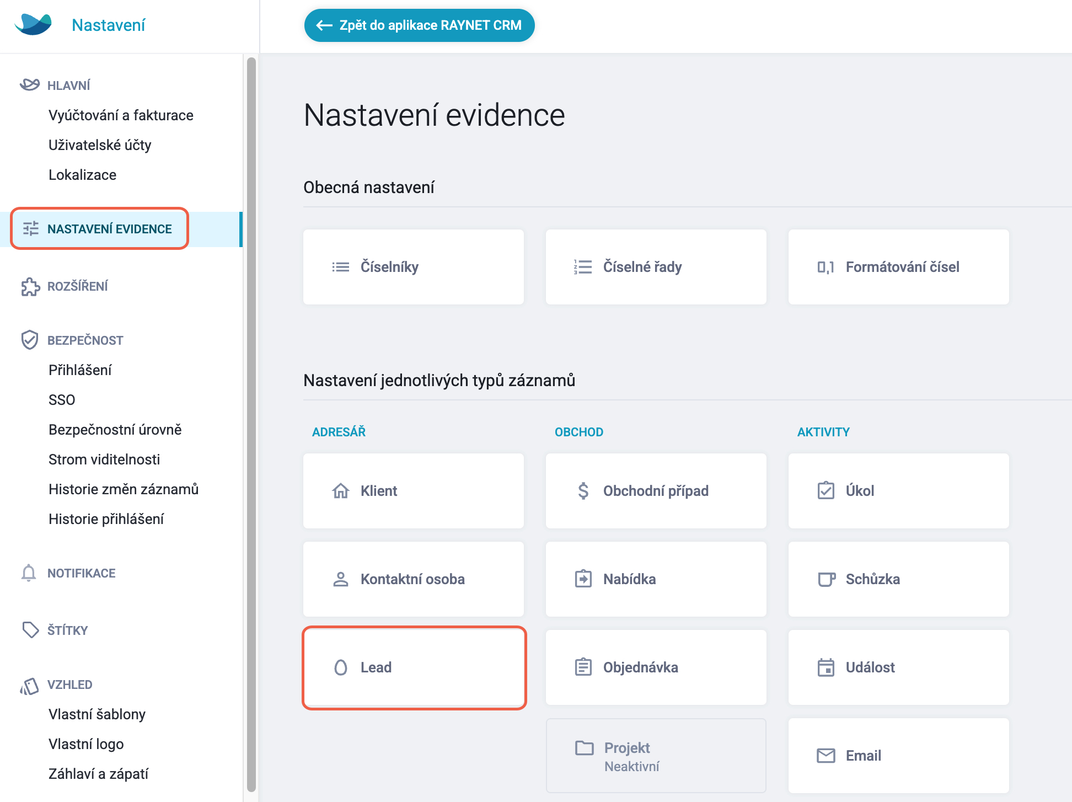Screen dimensions: 1072x802
Task: Click the Číselníky list icon
Action: 341,267
